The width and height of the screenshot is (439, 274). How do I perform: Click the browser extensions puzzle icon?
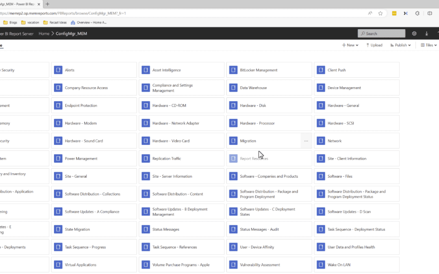(x=417, y=13)
